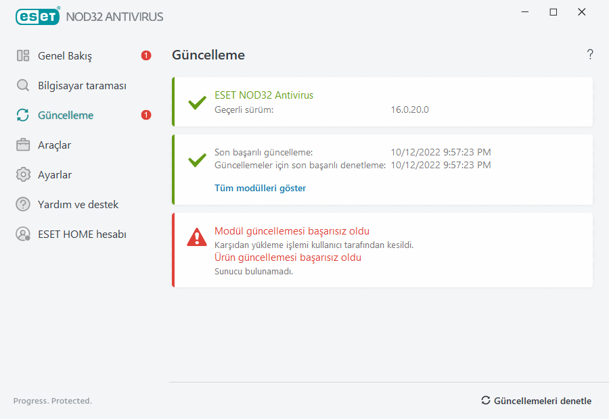
Task: Go to Araçlar section
Action: (x=54, y=145)
